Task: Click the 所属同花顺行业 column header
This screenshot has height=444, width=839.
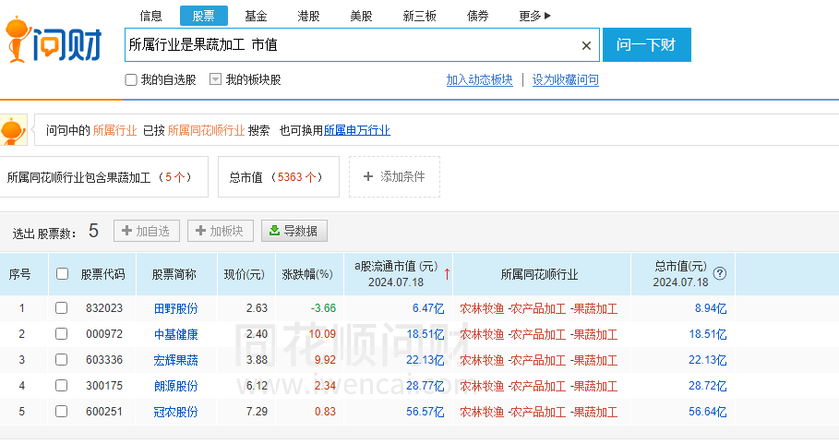Action: 539,274
